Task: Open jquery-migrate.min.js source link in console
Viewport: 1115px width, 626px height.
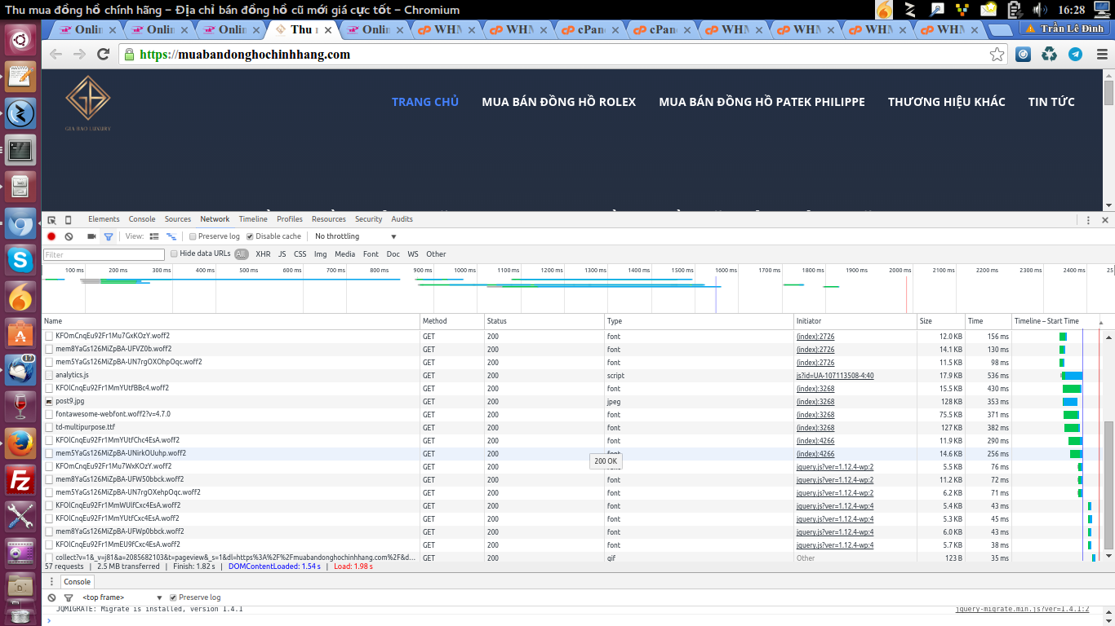Action: [x=1023, y=609]
